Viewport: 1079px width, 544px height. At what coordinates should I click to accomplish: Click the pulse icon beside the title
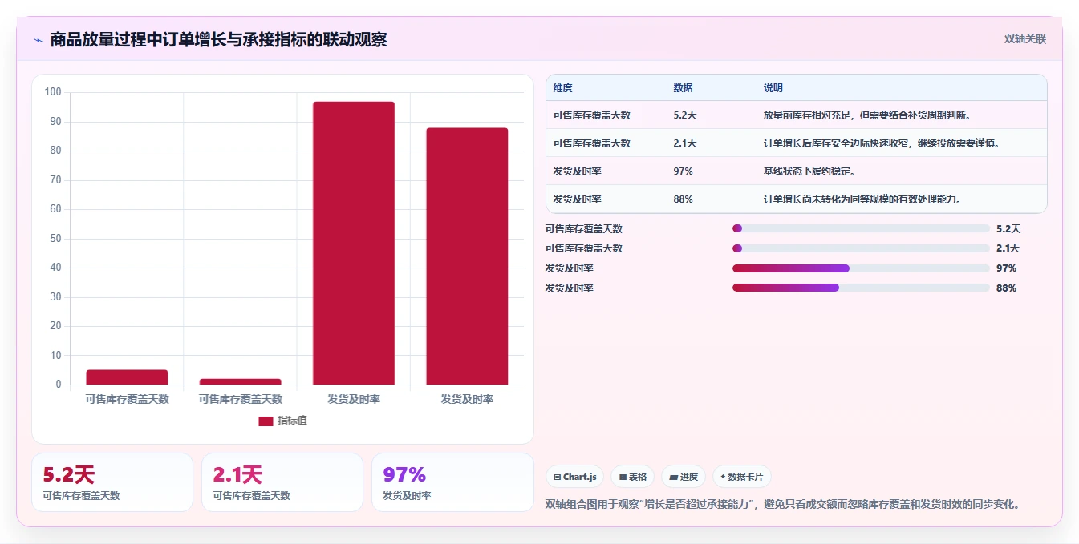pos(38,40)
